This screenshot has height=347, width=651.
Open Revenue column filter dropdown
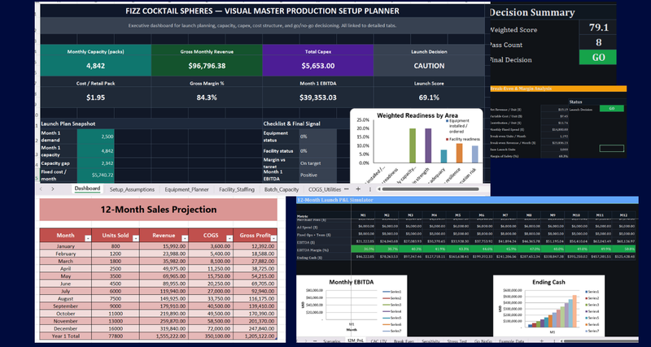click(185, 238)
